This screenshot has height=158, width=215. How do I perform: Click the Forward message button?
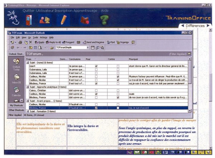click(x=68, y=42)
